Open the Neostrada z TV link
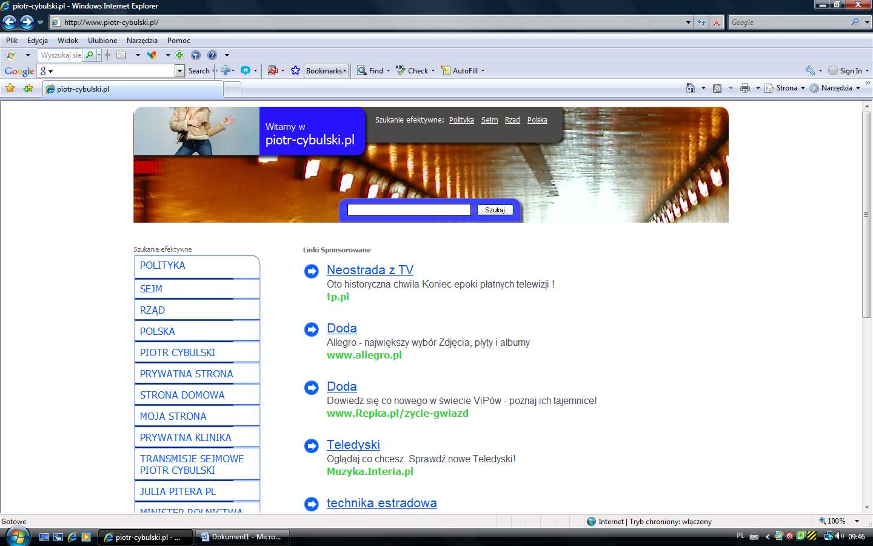This screenshot has width=873, height=546. [x=370, y=270]
